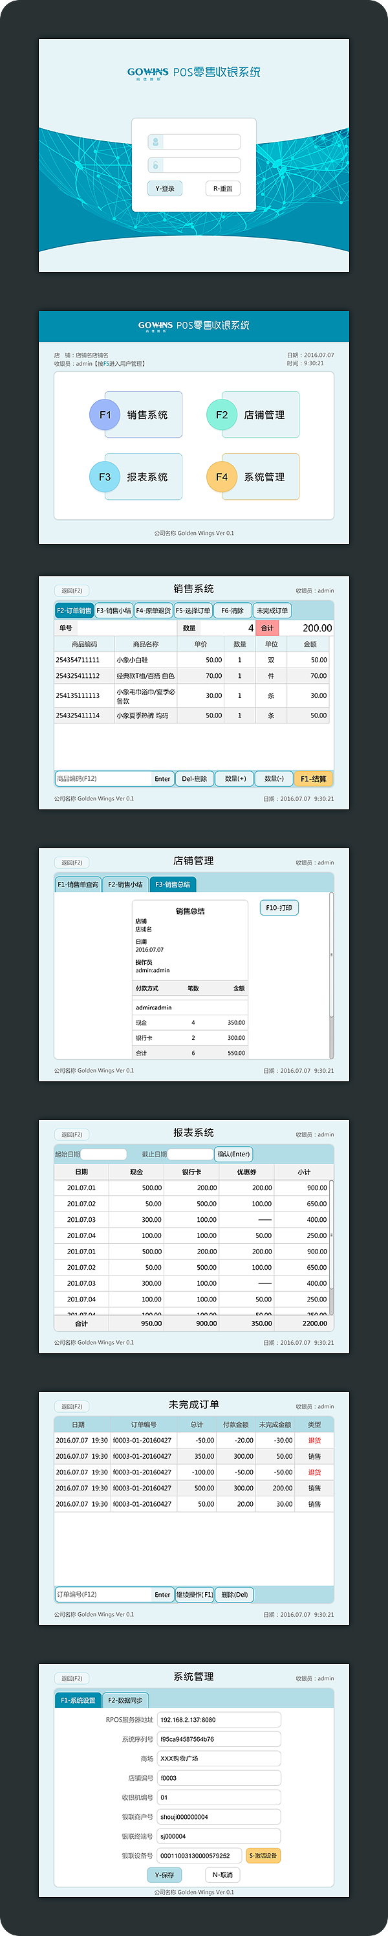388x1936 pixels.
Task: Click Enter button beside 订单编号 field
Action: click(163, 1594)
